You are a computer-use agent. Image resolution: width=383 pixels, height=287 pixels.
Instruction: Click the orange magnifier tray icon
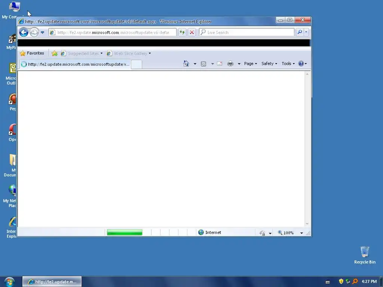coord(355,281)
